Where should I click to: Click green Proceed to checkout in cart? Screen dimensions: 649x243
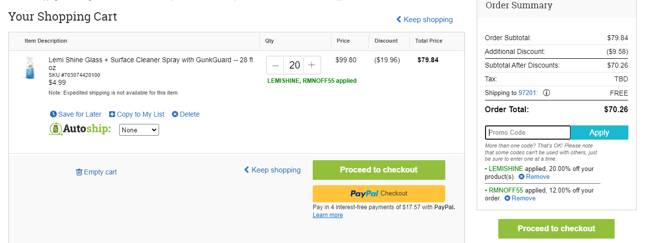pyautogui.click(x=379, y=170)
